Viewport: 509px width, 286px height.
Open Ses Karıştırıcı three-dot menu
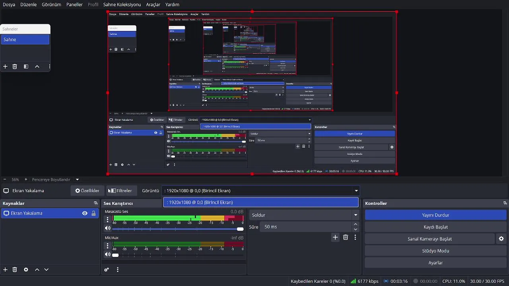pos(118,270)
